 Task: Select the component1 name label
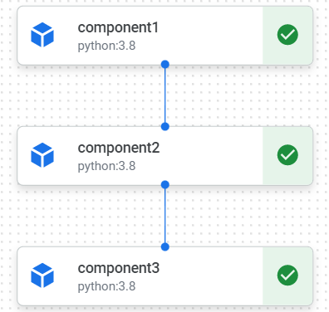pos(118,28)
